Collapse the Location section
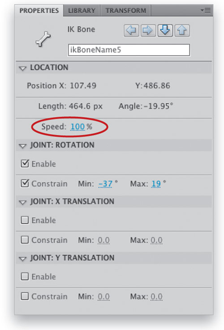The image size is (224, 330). click(x=22, y=68)
